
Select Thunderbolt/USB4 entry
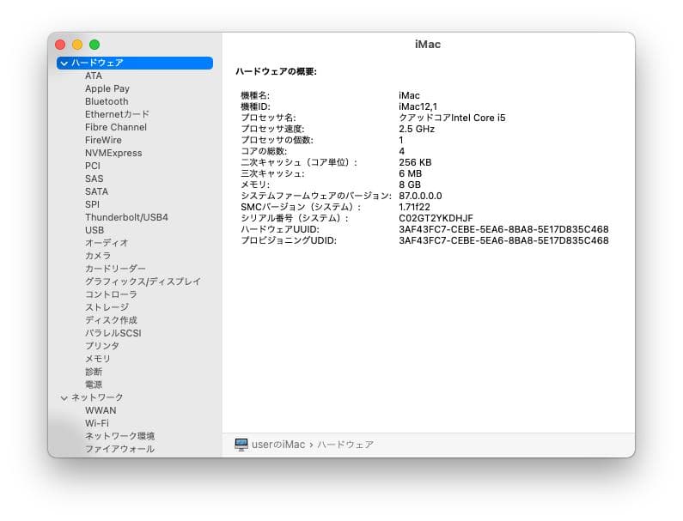click(126, 217)
